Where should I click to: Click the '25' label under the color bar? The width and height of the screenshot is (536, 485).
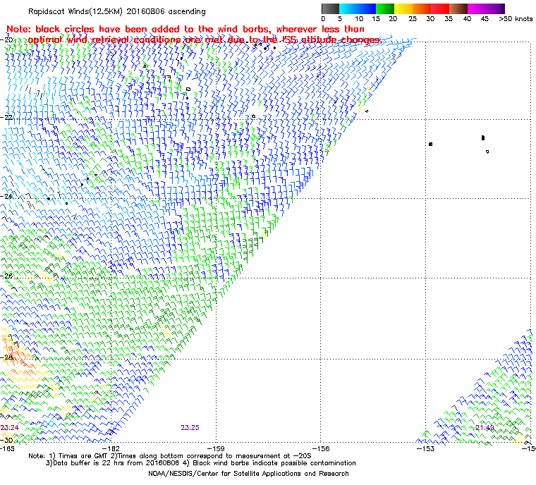[413, 19]
